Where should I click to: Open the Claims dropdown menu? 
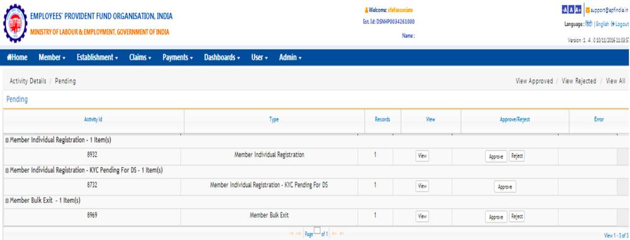coord(140,57)
